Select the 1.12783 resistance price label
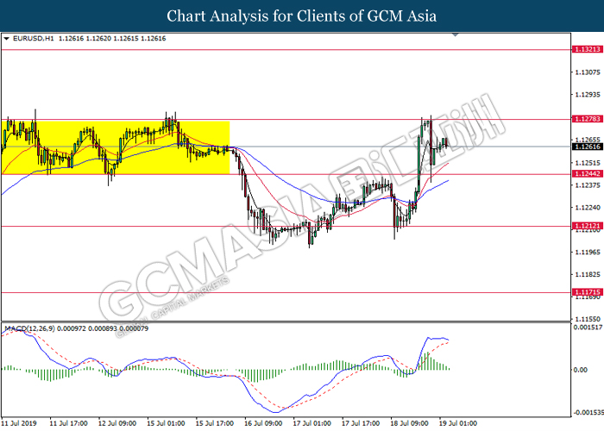The width and height of the screenshot is (604, 431). coord(588,119)
